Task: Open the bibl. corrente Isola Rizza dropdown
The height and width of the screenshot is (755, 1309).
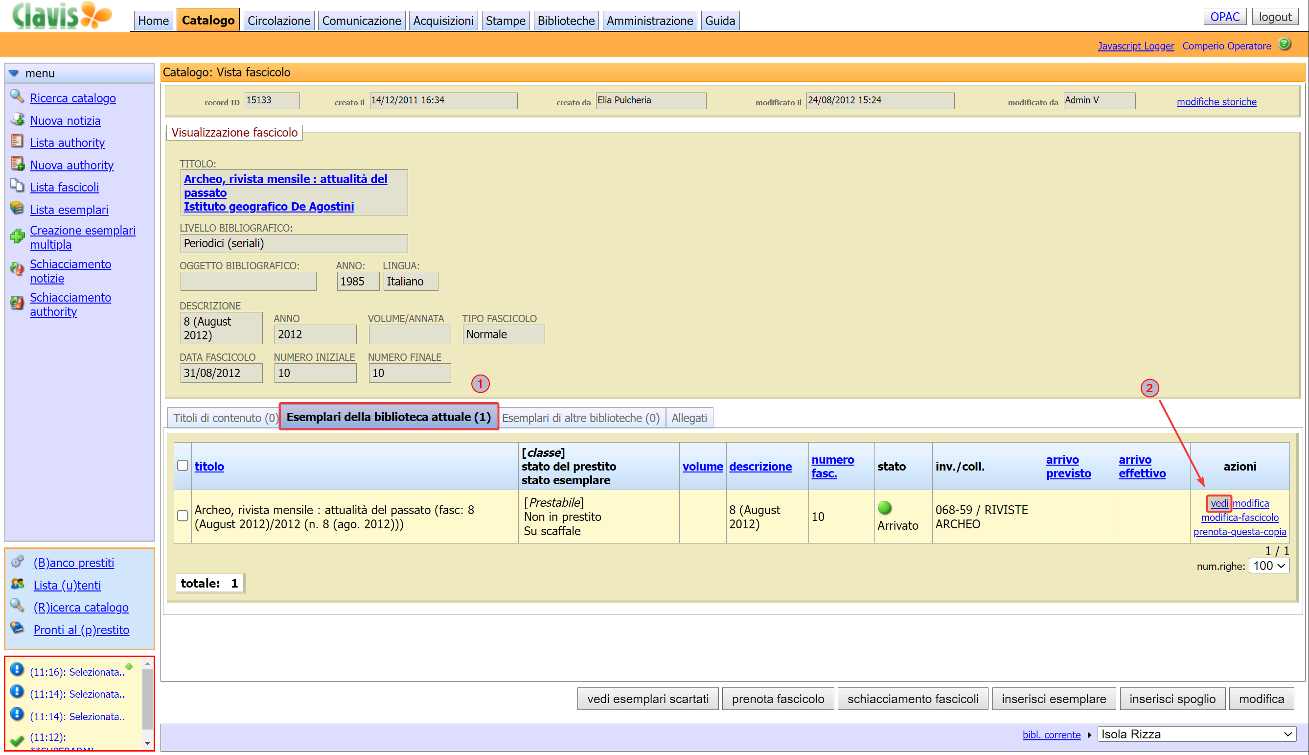Action: (x=1196, y=734)
